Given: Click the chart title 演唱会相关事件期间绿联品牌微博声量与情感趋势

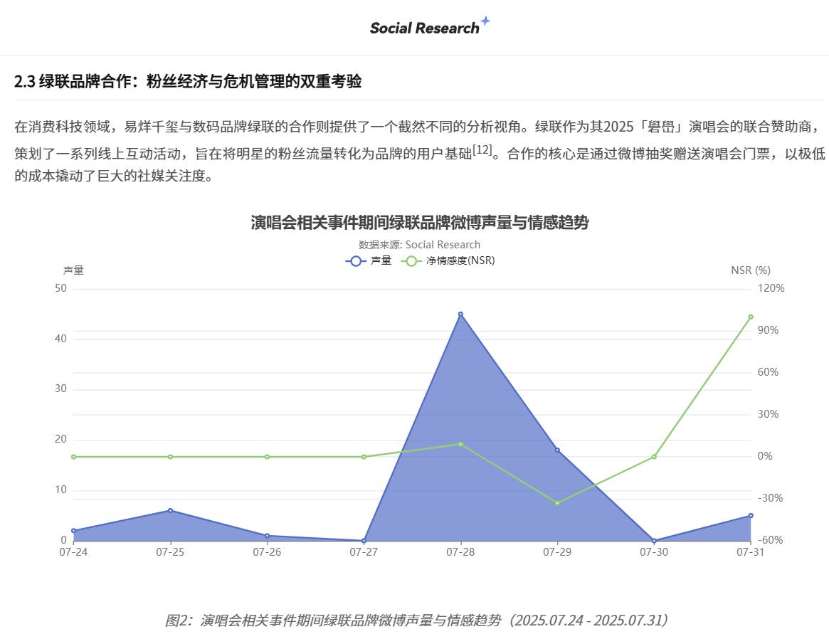Looking at the screenshot, I should [420, 223].
